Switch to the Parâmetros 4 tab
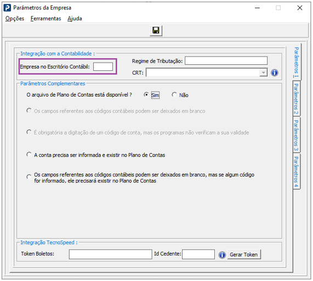 click(297, 172)
